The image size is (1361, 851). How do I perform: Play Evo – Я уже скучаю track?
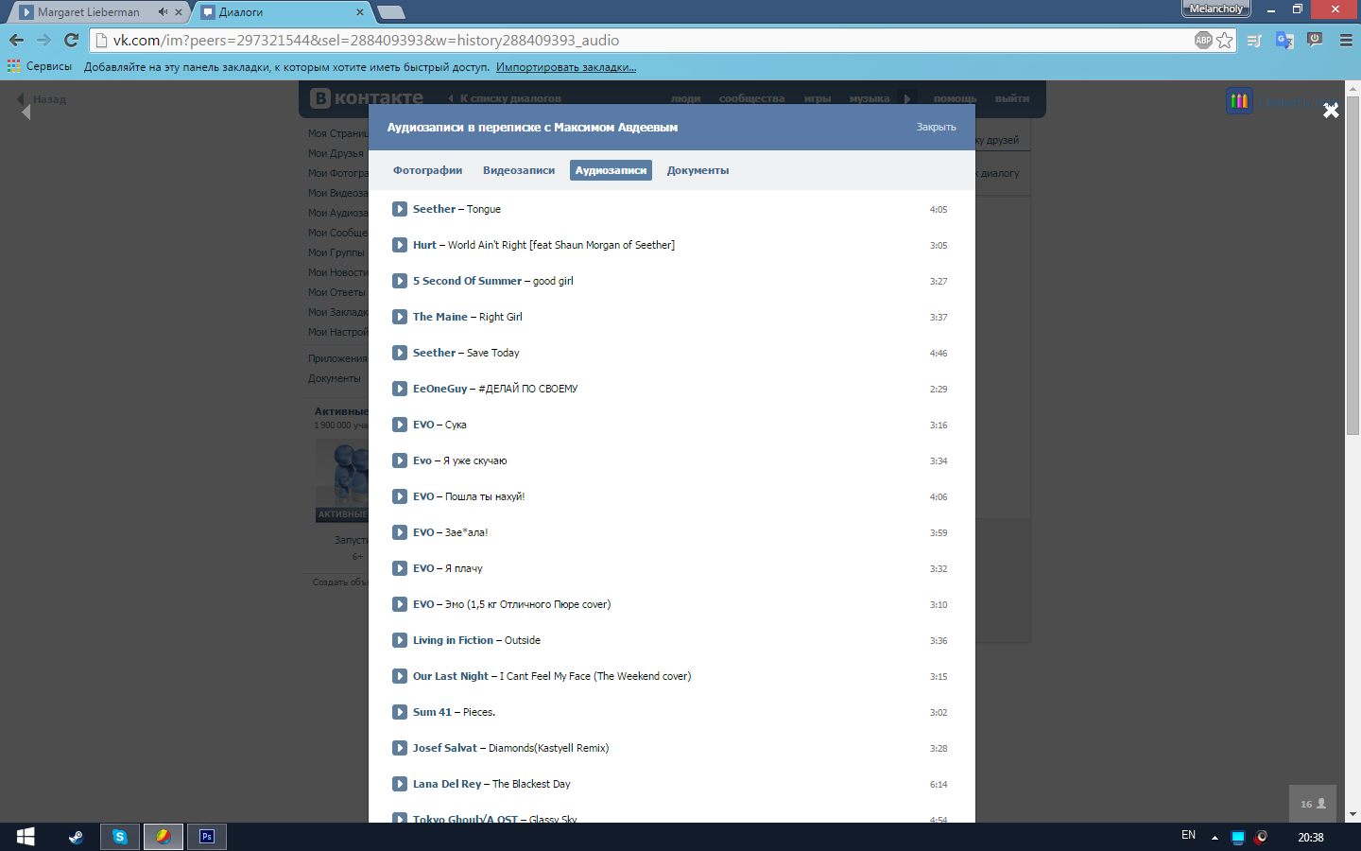[400, 460]
